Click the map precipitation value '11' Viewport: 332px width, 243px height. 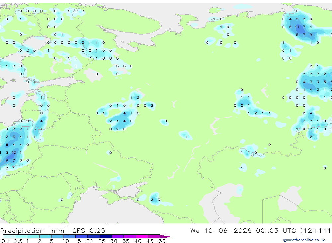pos(297,27)
